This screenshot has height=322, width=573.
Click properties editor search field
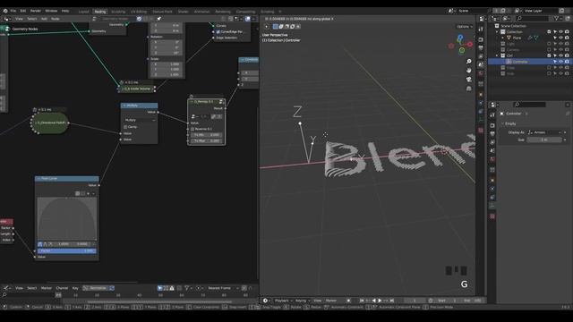529,105
